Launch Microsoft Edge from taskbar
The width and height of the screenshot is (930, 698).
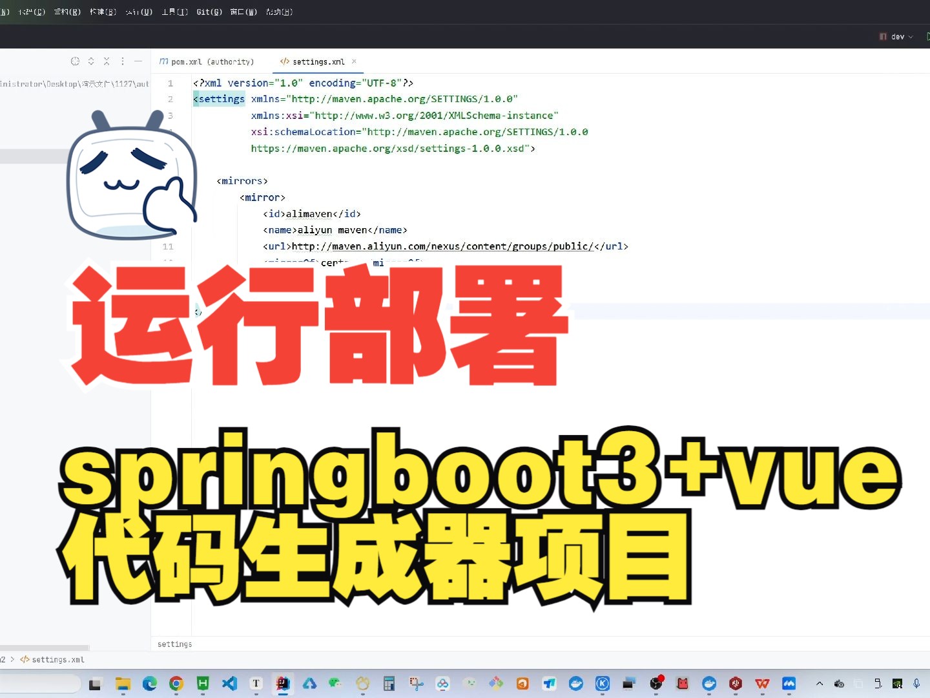tap(150, 684)
